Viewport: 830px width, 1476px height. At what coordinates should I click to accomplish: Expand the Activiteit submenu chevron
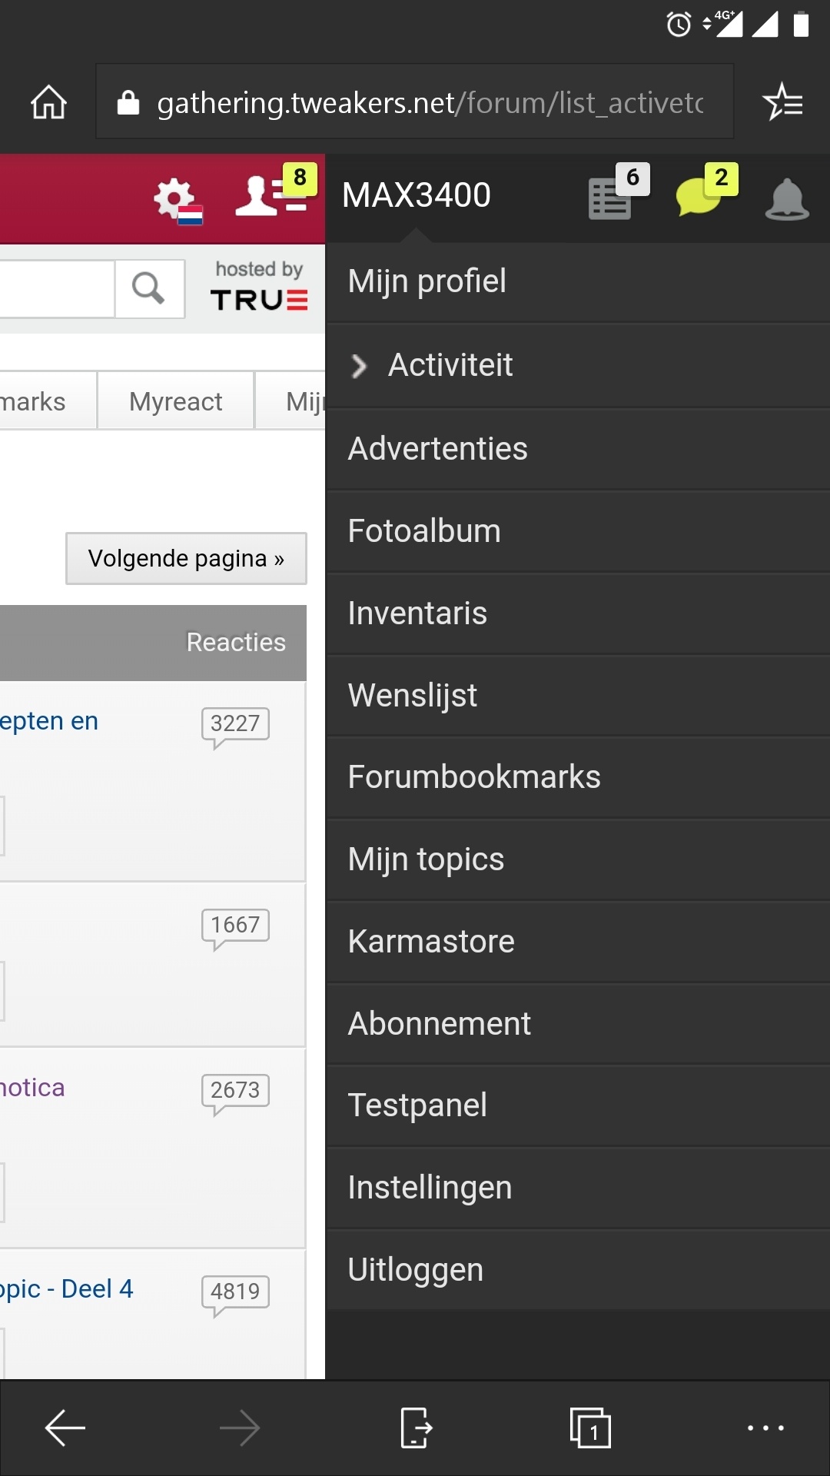[358, 366]
